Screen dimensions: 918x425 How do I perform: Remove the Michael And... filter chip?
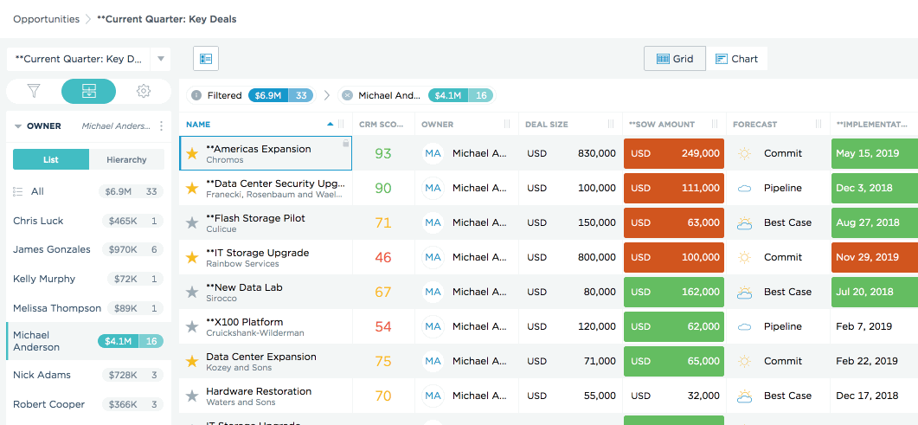coord(347,95)
